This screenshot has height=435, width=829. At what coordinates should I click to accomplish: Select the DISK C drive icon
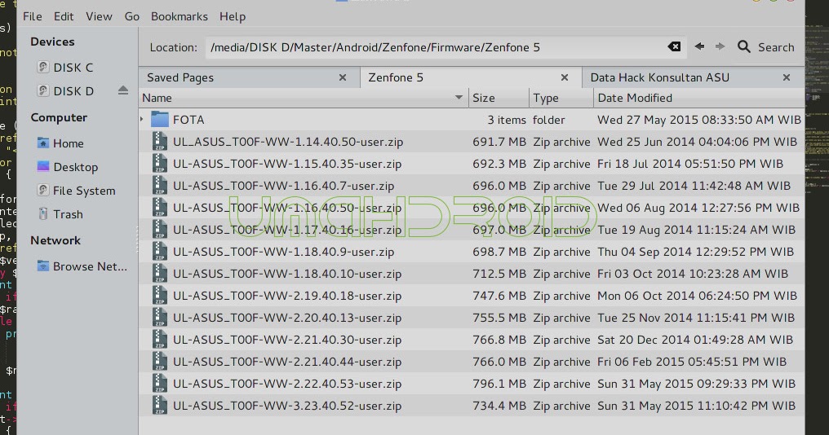click(x=42, y=67)
